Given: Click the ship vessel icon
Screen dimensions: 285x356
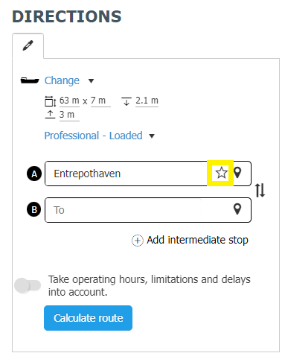Looking at the screenshot, I should tap(30, 80).
